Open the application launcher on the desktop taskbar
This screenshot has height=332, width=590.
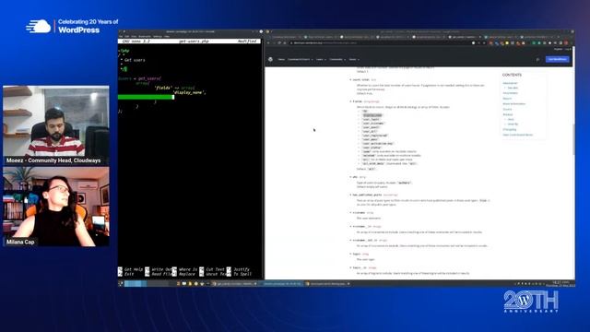click(x=121, y=283)
